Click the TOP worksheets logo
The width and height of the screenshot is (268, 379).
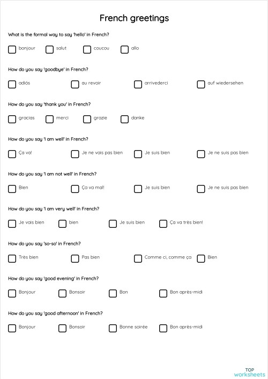249,373
